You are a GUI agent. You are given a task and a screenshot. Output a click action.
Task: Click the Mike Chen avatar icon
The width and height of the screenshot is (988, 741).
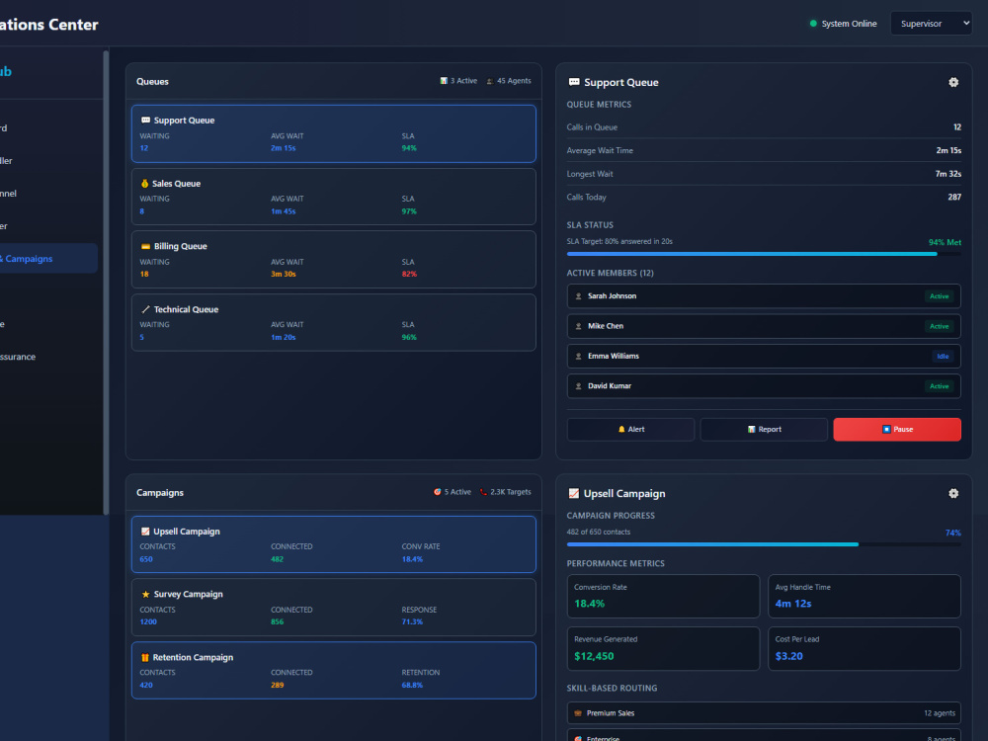578,326
